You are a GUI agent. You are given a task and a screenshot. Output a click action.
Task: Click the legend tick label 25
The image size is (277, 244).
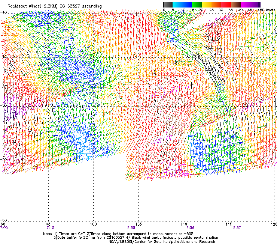coord(211,10)
